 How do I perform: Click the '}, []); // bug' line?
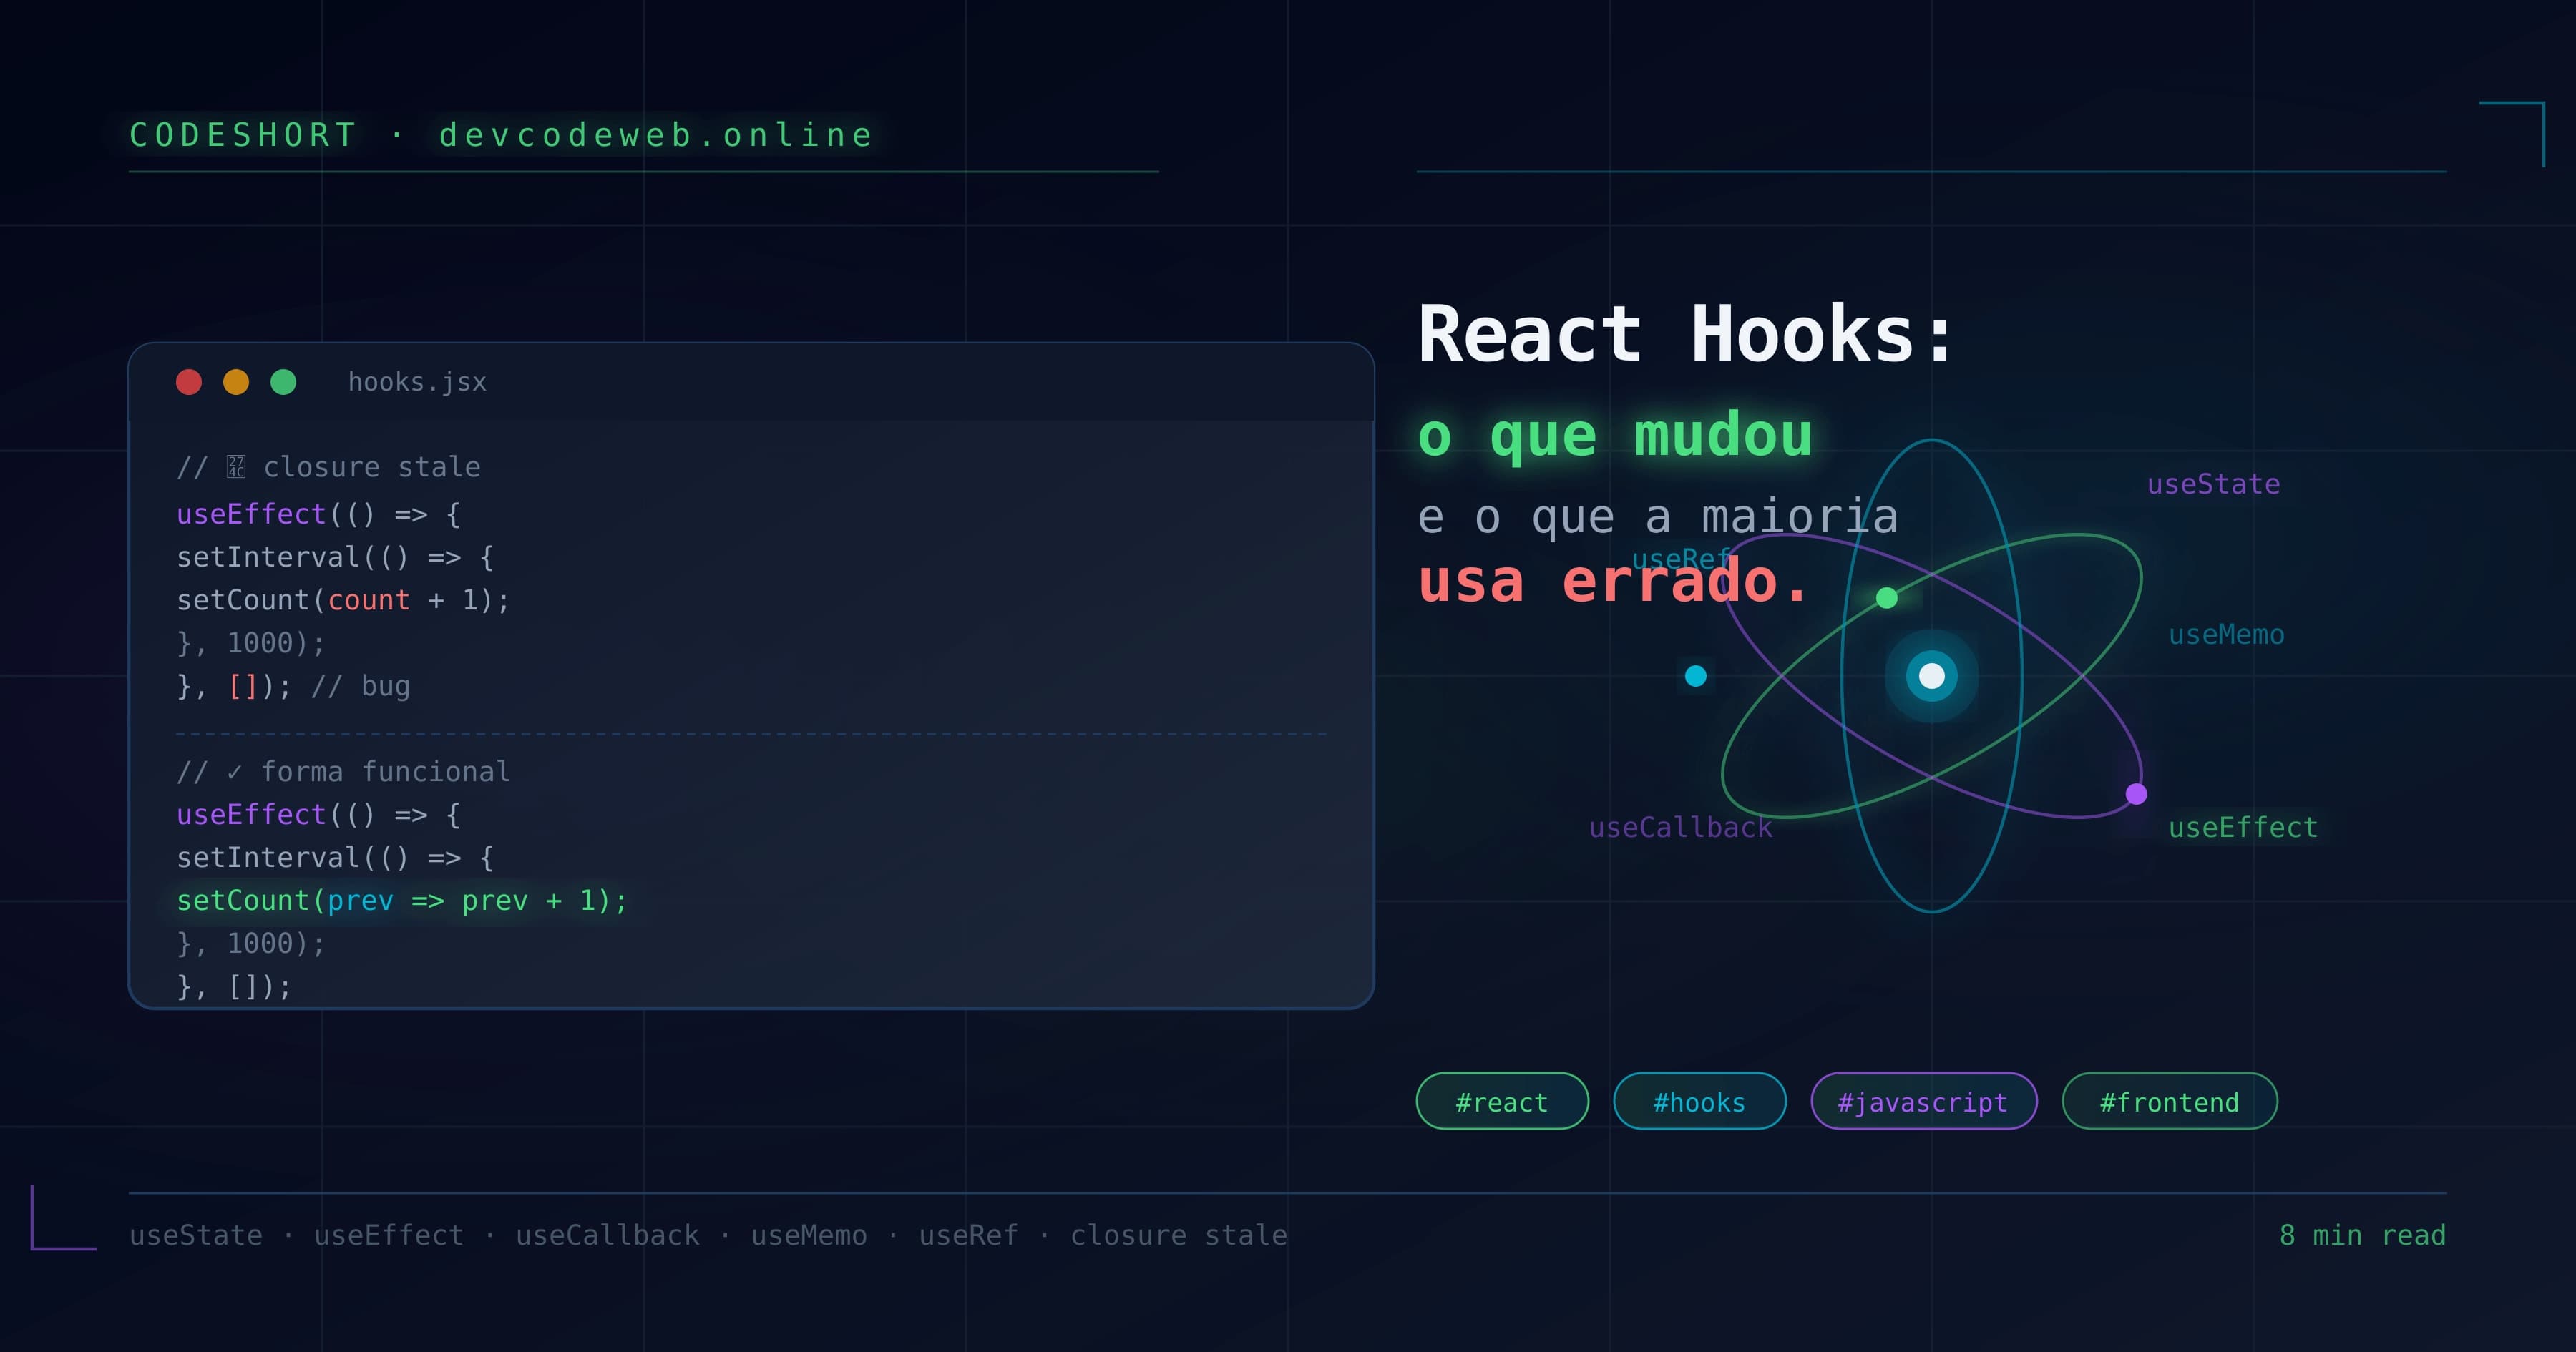[293, 686]
